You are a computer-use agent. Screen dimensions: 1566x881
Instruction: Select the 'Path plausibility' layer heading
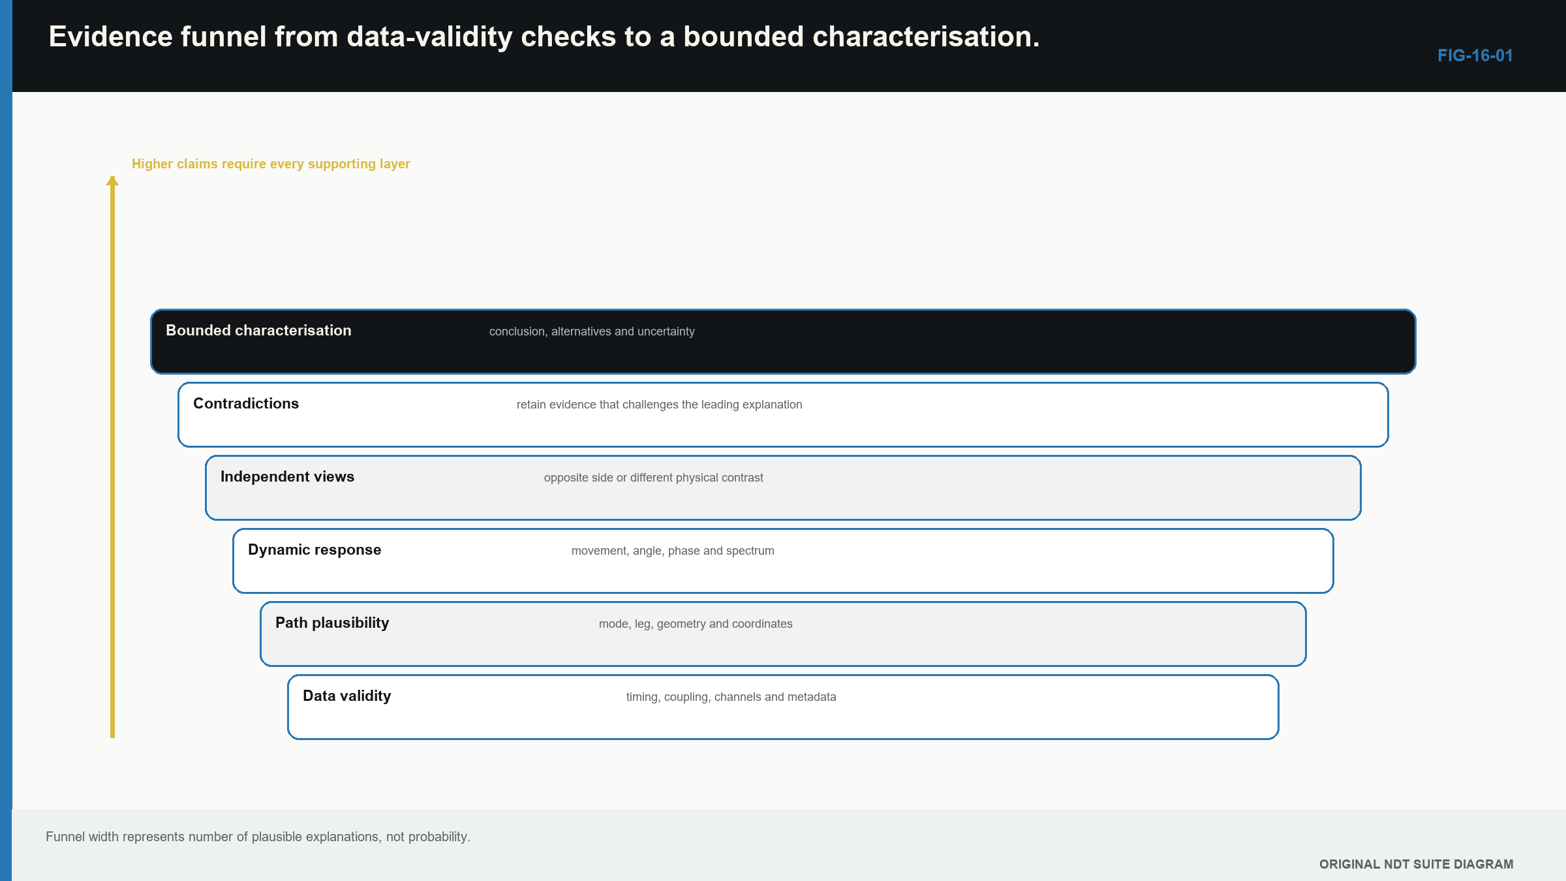pos(332,623)
